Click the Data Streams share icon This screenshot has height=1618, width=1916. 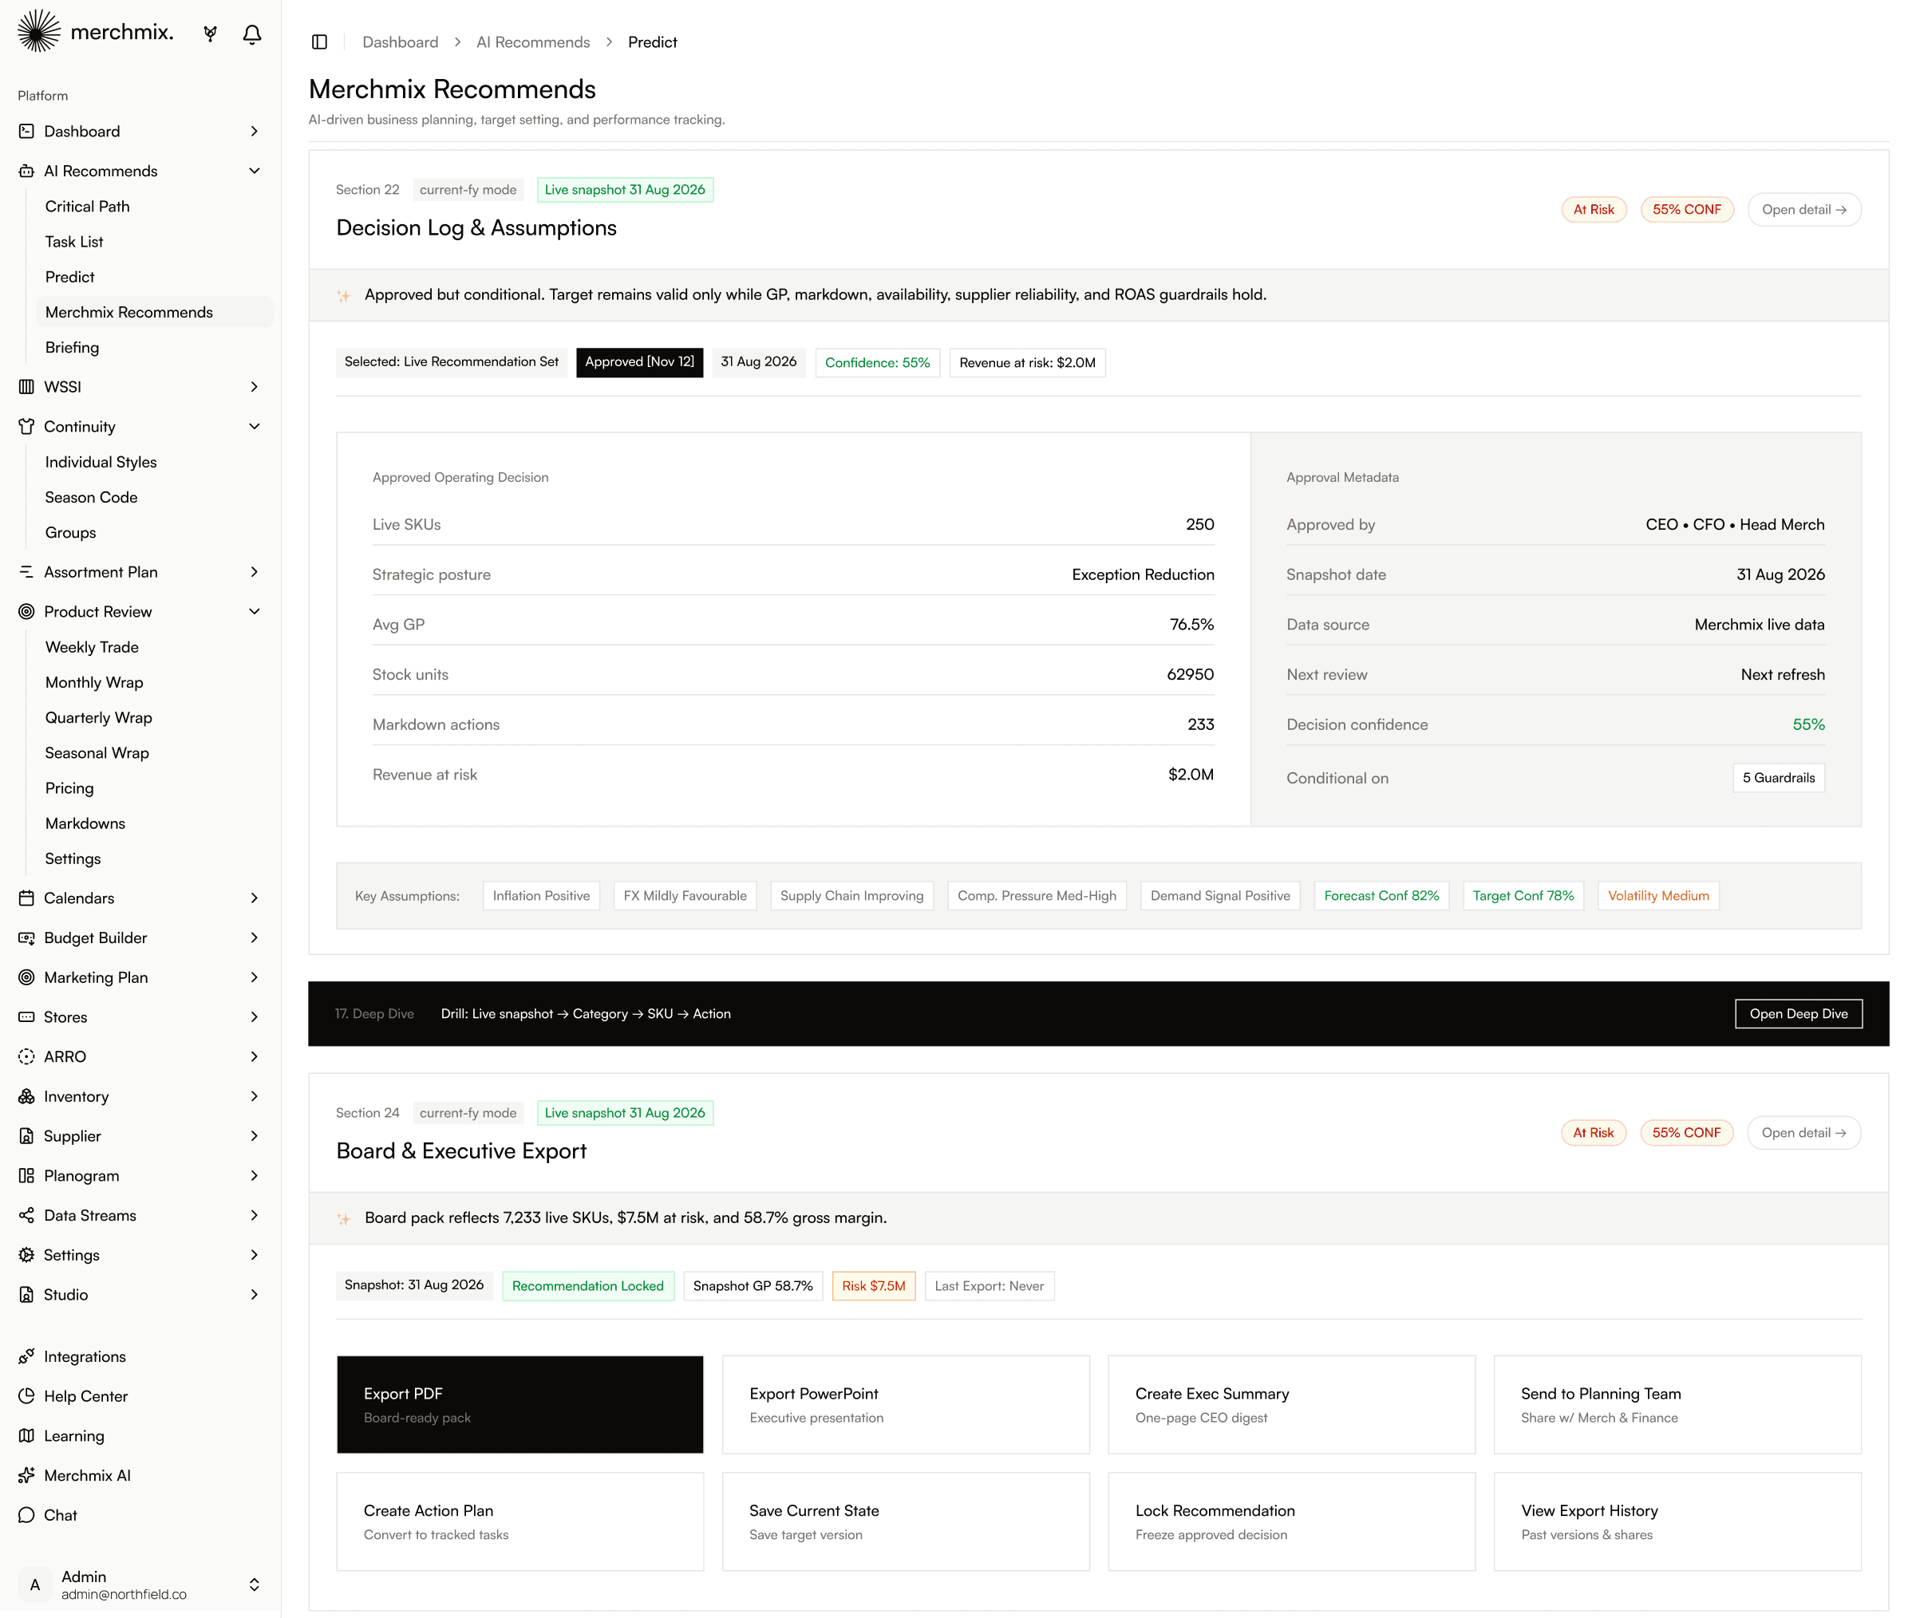point(26,1215)
